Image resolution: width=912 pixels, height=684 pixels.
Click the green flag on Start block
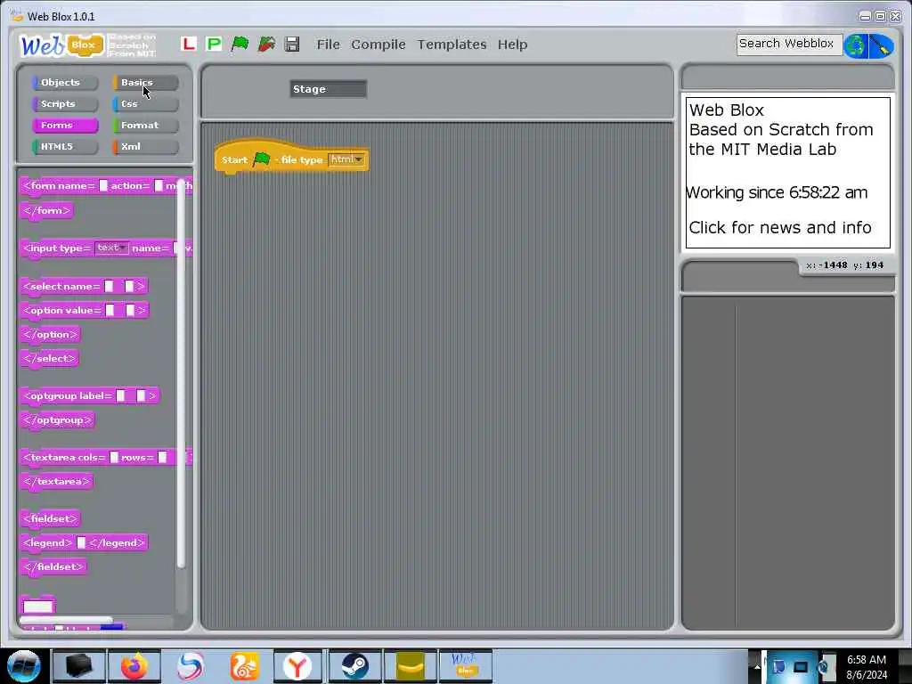click(x=261, y=159)
